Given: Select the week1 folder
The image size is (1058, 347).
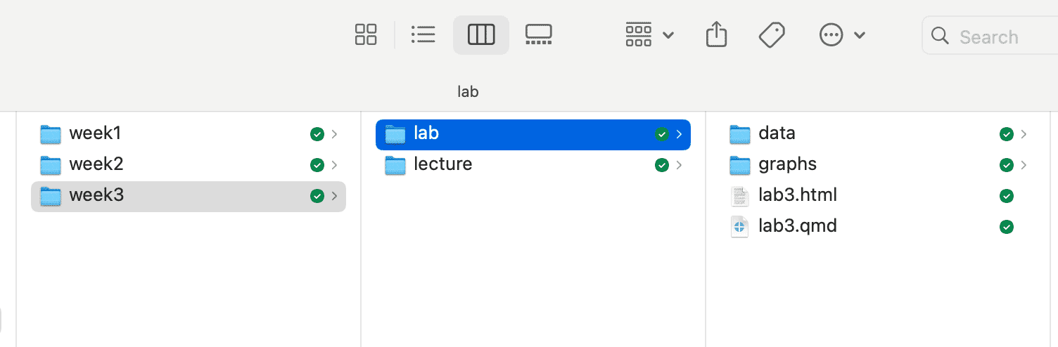Looking at the screenshot, I should (96, 133).
